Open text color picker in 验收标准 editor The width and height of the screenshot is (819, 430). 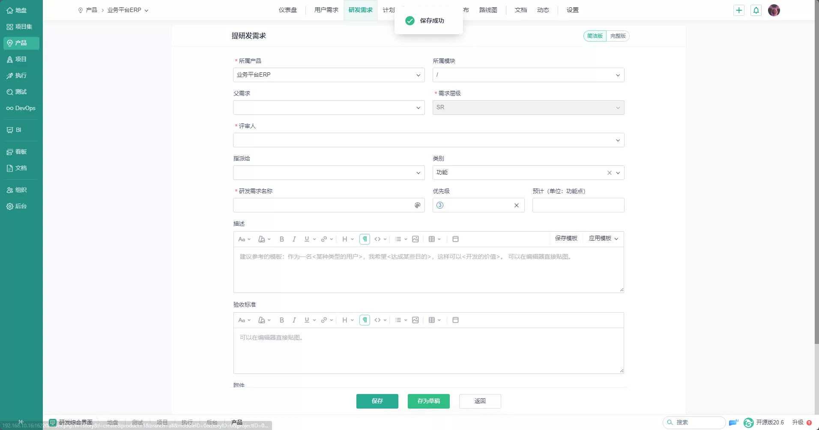coord(264,320)
